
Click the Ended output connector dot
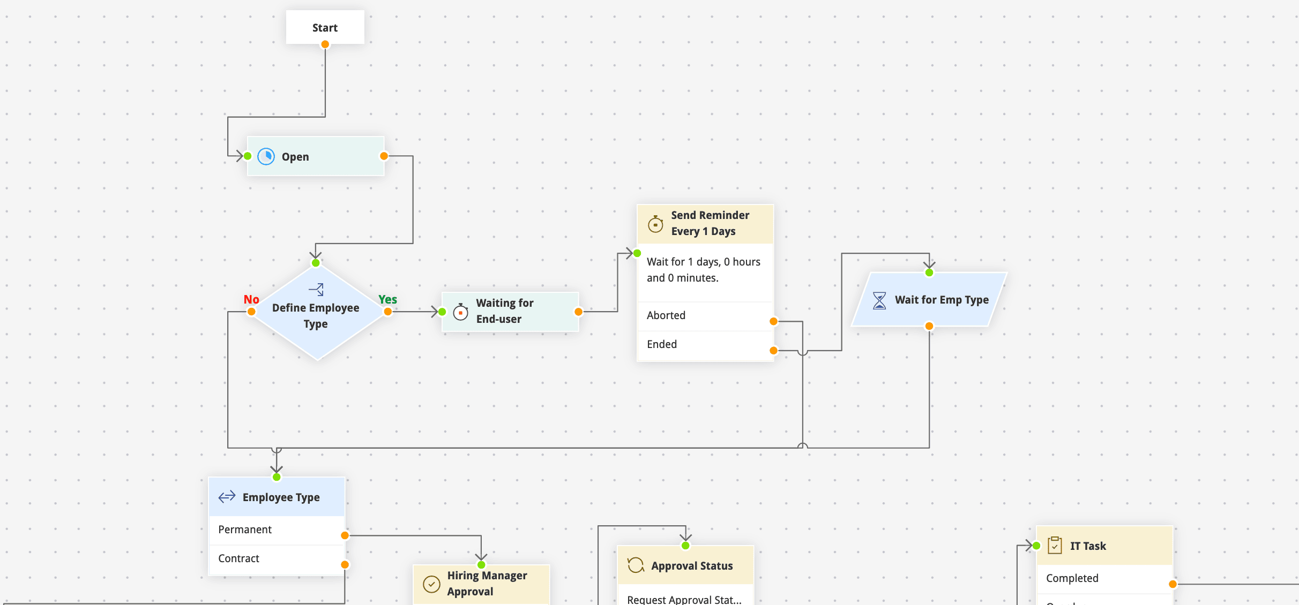tap(773, 351)
